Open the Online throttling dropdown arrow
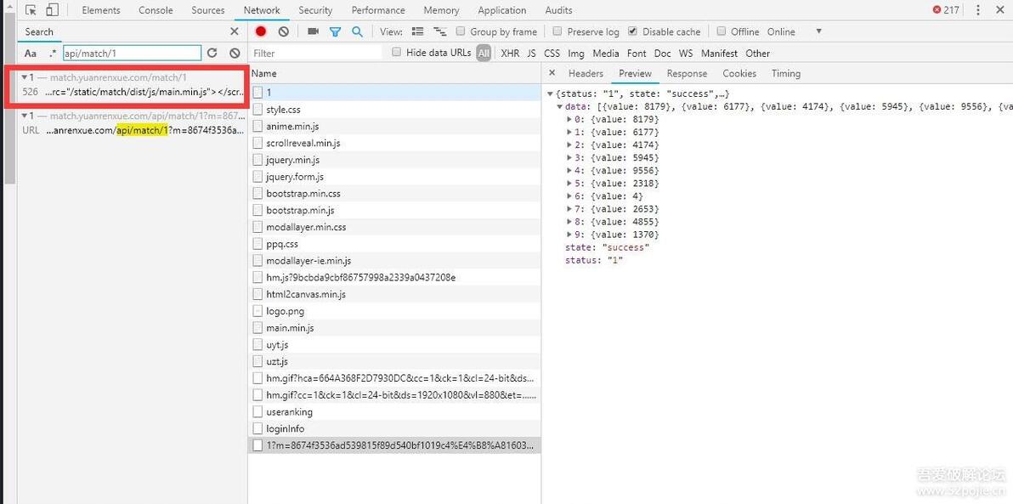Viewport: 1013px width, 504px height. point(818,31)
